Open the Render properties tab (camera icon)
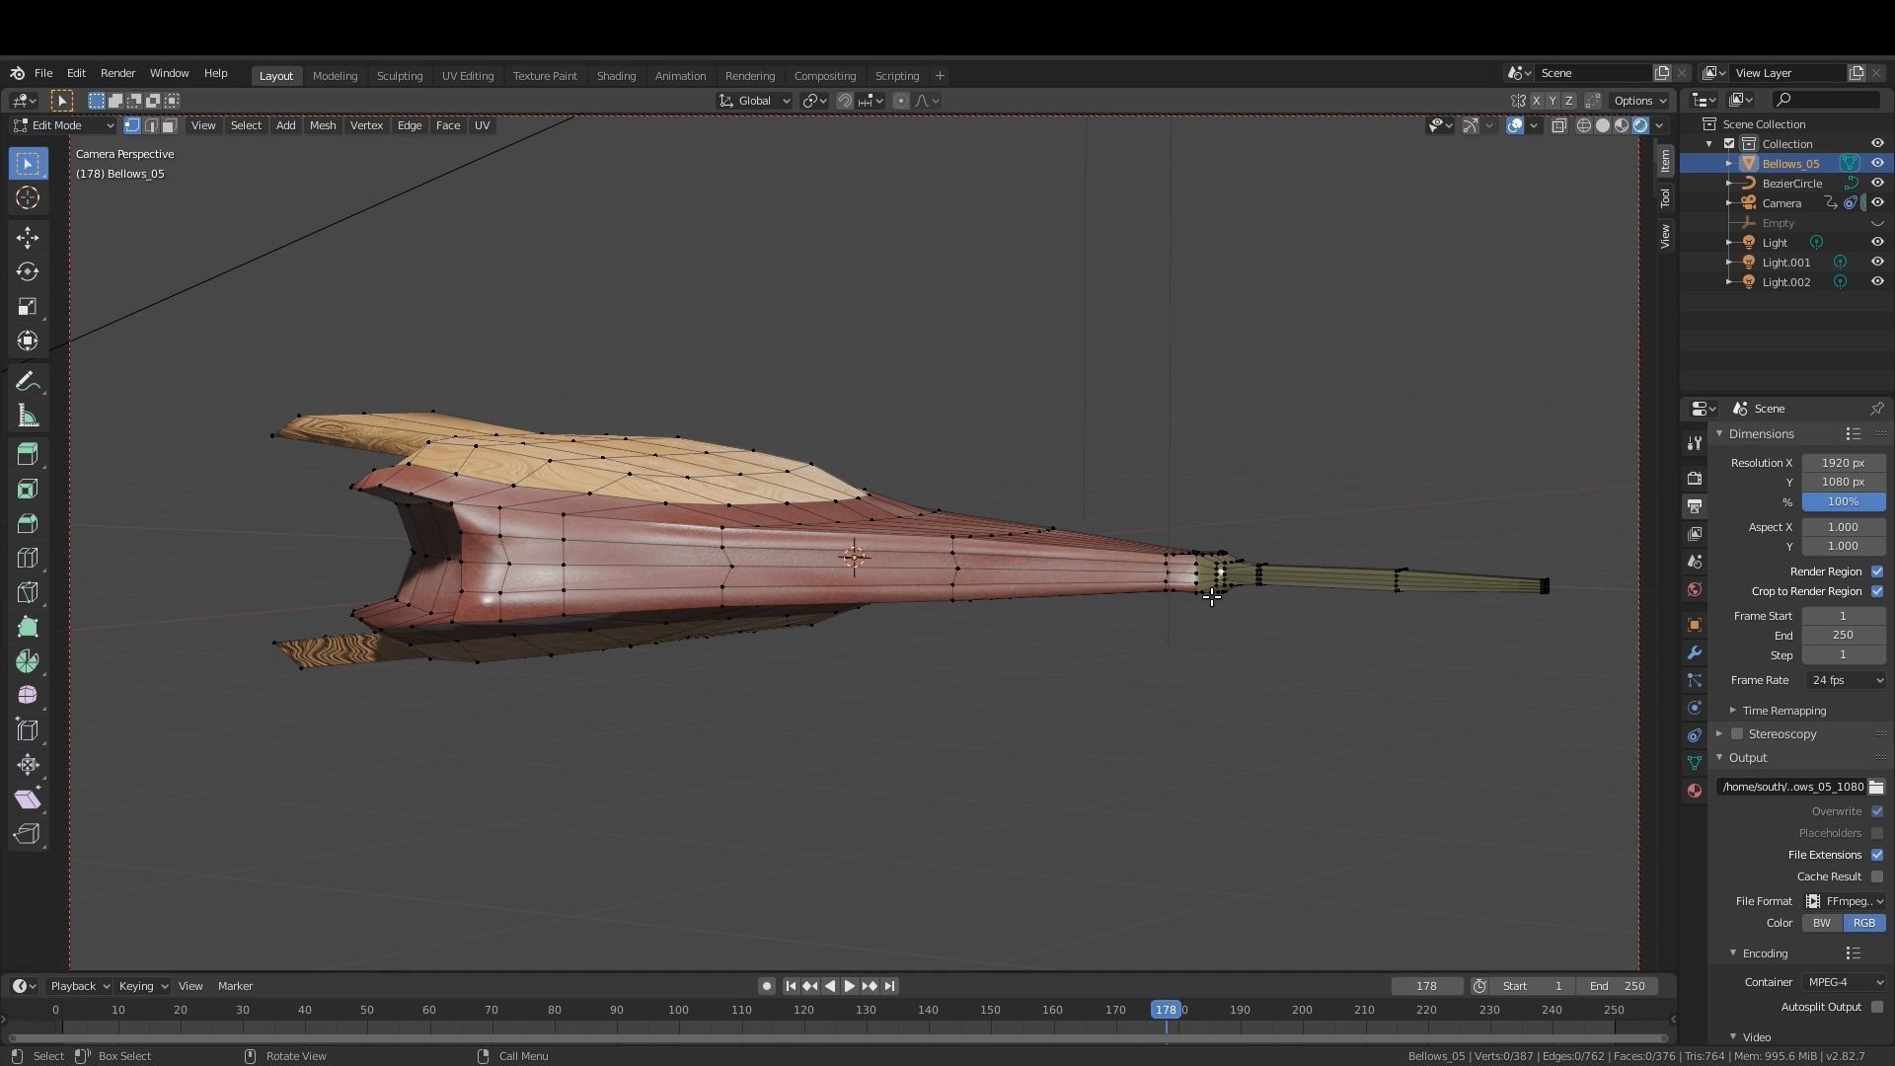This screenshot has width=1895, height=1066. [1694, 478]
